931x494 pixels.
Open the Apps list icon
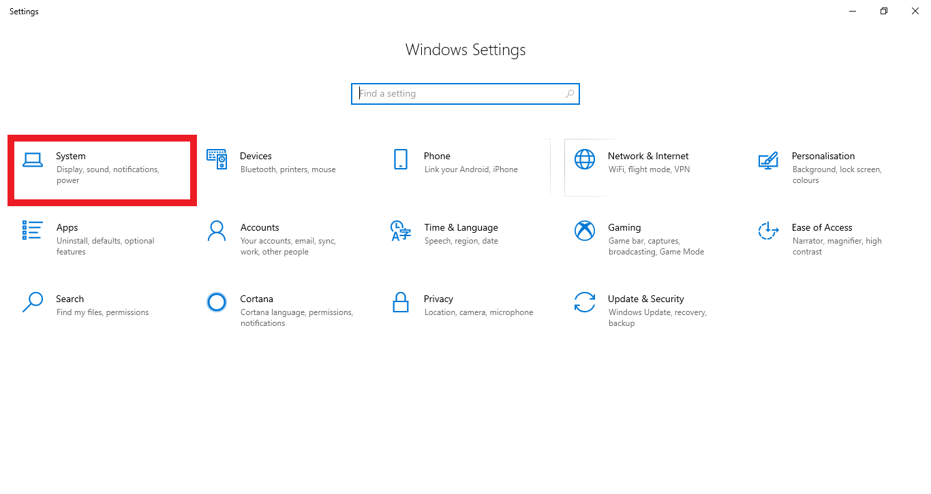click(x=33, y=231)
